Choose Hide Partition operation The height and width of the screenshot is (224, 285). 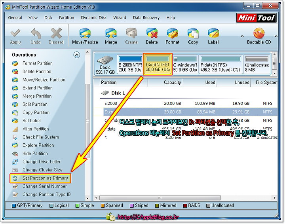[35, 153]
